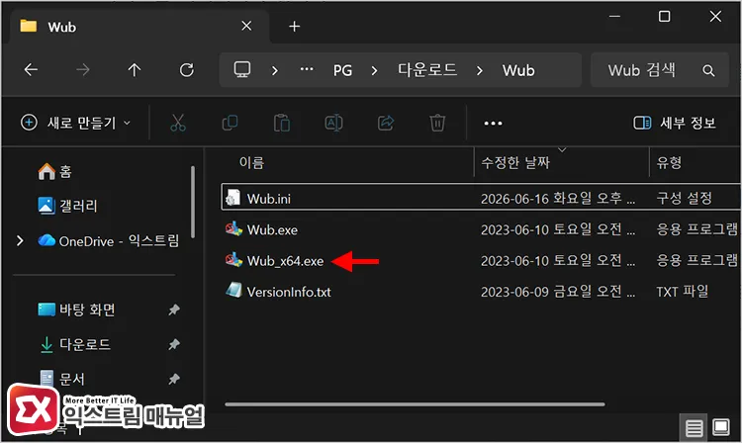Screen dimensions: 742x443
Task: Refresh the Wub folder view
Action: 186,70
